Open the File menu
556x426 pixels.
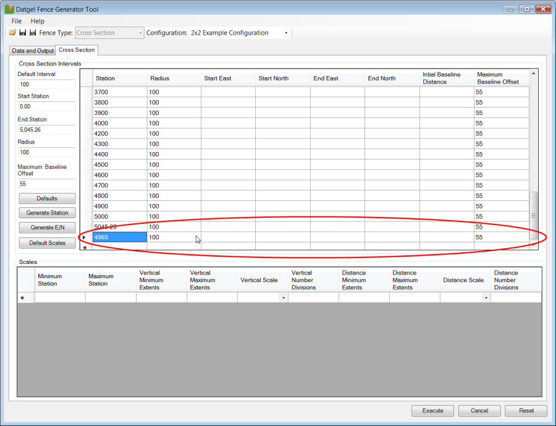click(x=17, y=21)
